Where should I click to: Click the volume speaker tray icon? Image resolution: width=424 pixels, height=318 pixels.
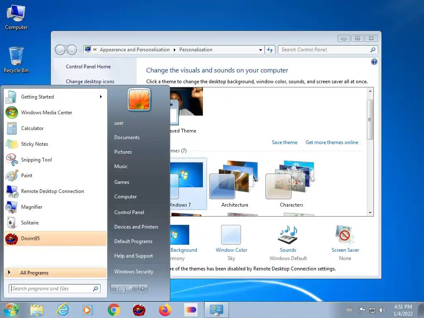[x=382, y=310]
